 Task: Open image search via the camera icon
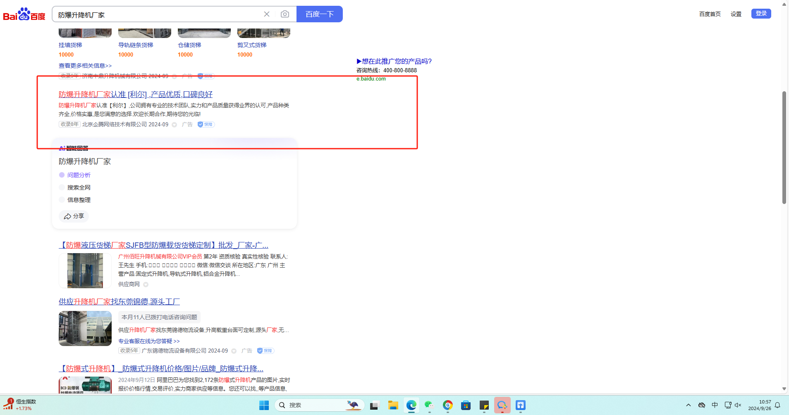pos(285,14)
